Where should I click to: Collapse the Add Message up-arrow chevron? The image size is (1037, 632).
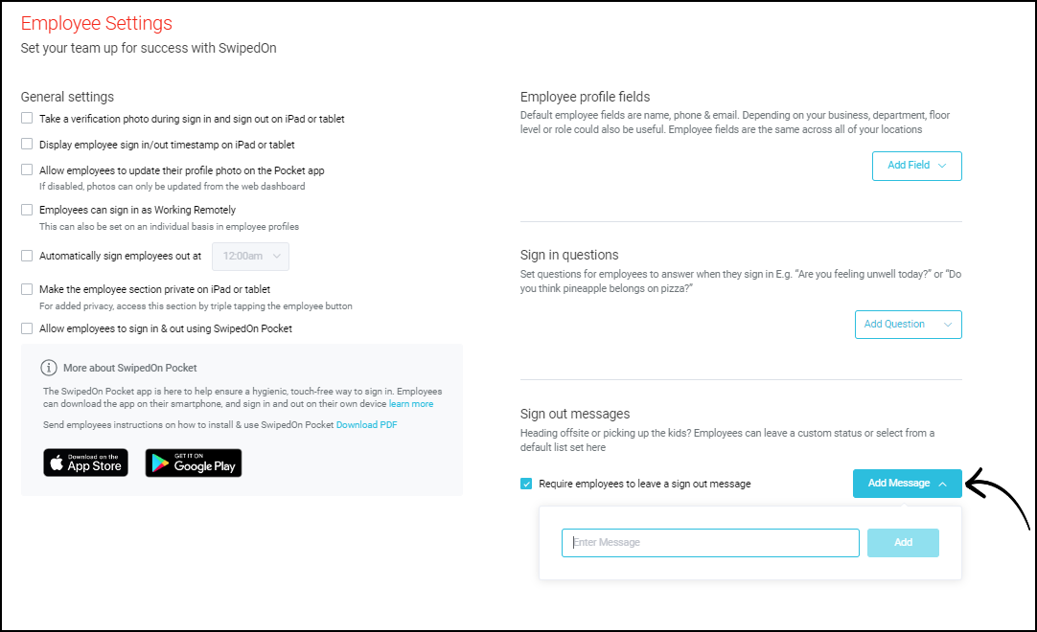(942, 484)
